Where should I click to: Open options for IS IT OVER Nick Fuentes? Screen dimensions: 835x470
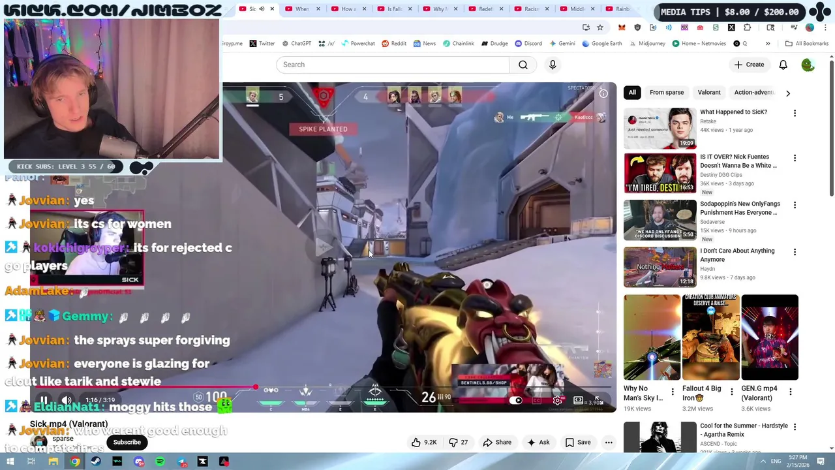(x=795, y=159)
